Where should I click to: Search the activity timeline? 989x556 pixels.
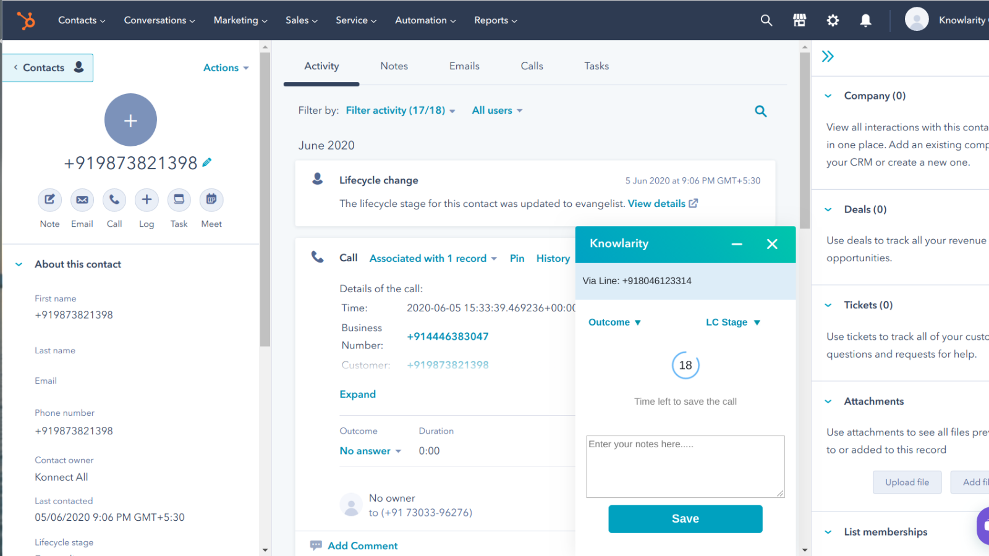[760, 111]
